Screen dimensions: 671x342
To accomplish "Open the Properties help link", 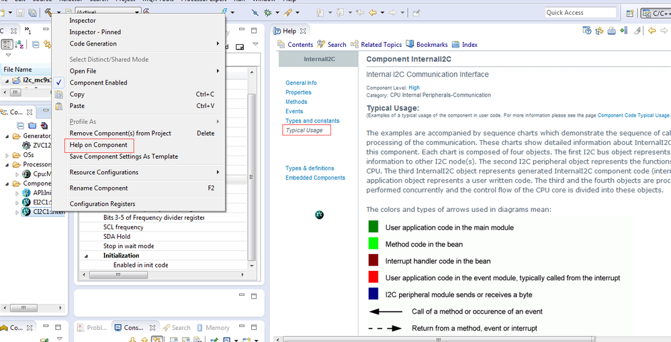I will click(298, 93).
